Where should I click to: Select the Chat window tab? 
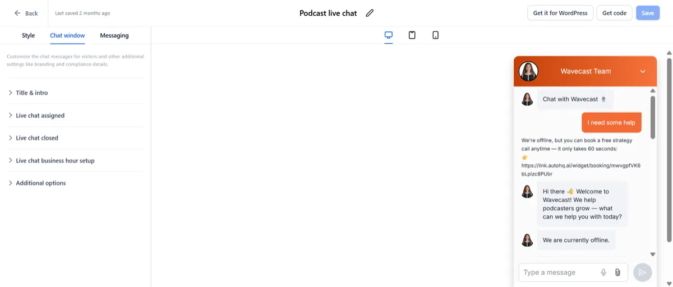click(x=67, y=35)
